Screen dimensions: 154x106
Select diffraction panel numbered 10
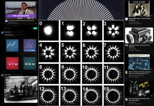point(92,74)
